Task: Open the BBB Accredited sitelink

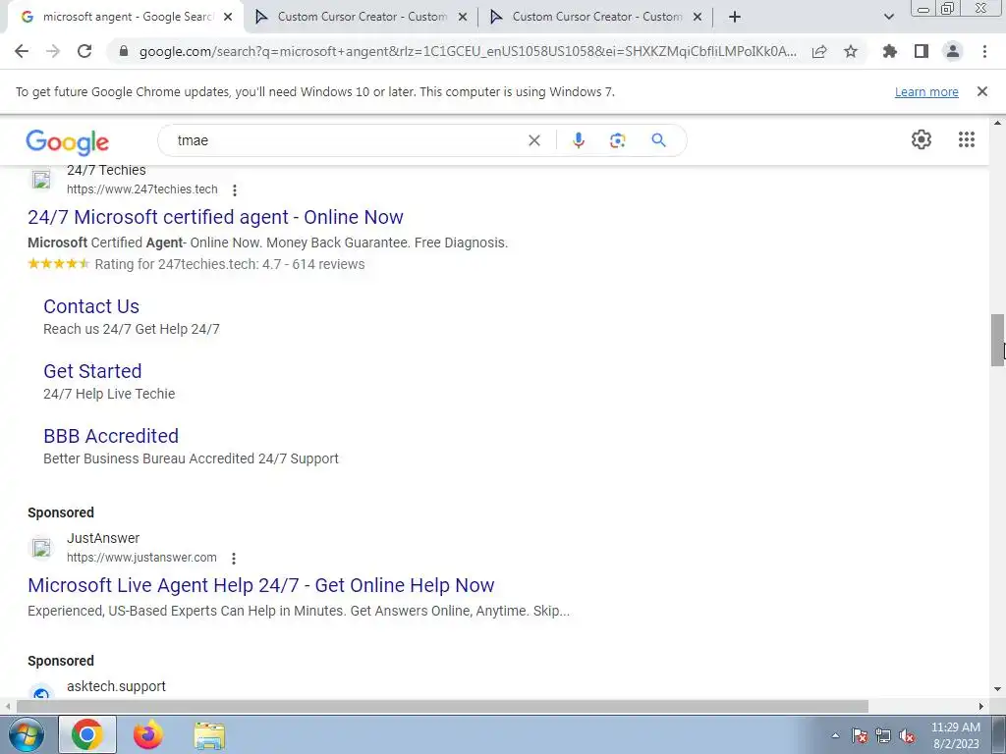Action: [111, 436]
